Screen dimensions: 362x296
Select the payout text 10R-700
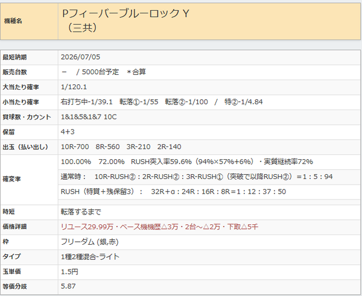pos(75,146)
